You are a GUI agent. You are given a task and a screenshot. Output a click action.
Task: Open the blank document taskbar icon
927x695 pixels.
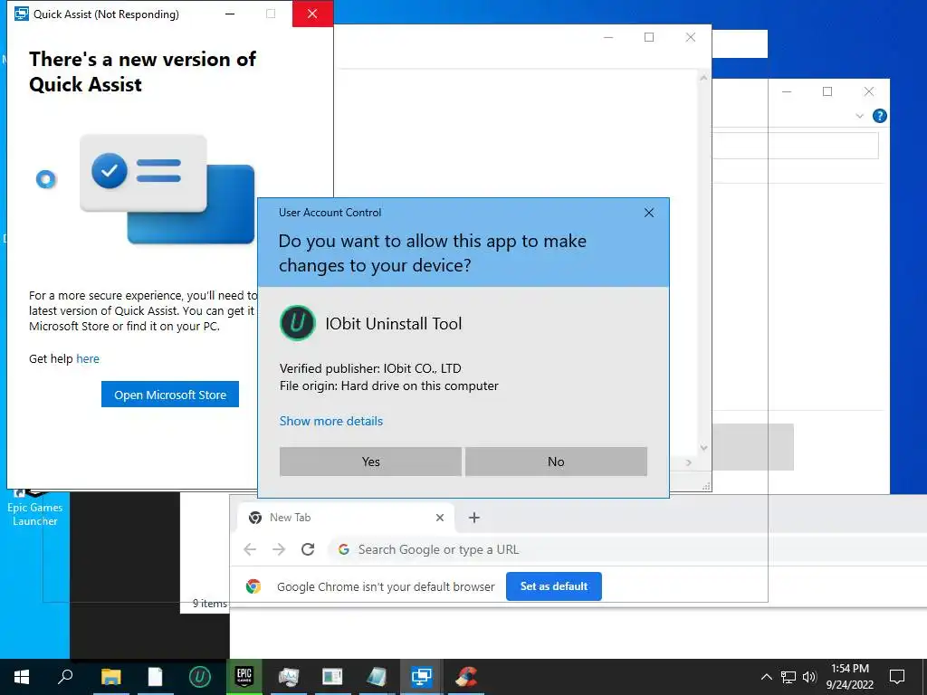(x=155, y=677)
